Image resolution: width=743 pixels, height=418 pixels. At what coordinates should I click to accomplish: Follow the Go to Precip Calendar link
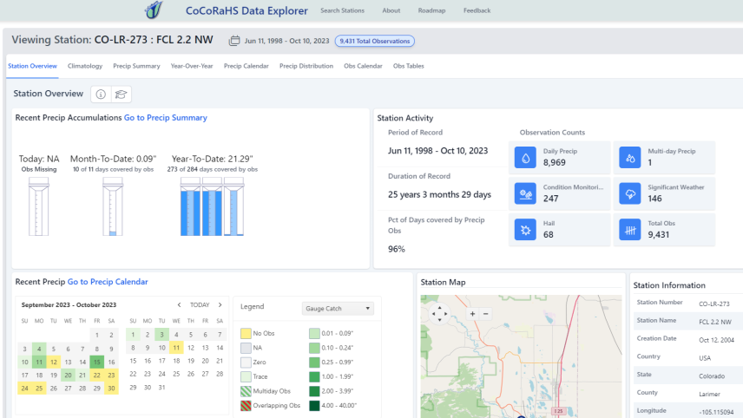108,282
